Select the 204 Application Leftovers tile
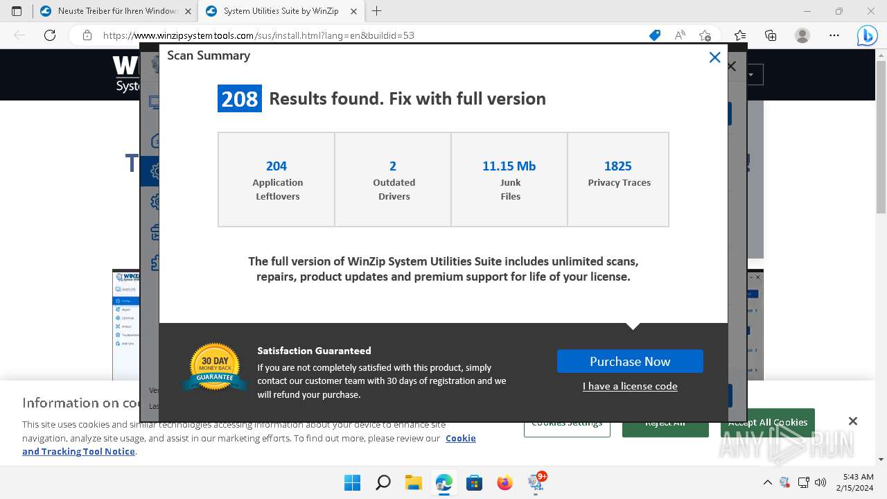Viewport: 887px width, 499px height. click(276, 180)
